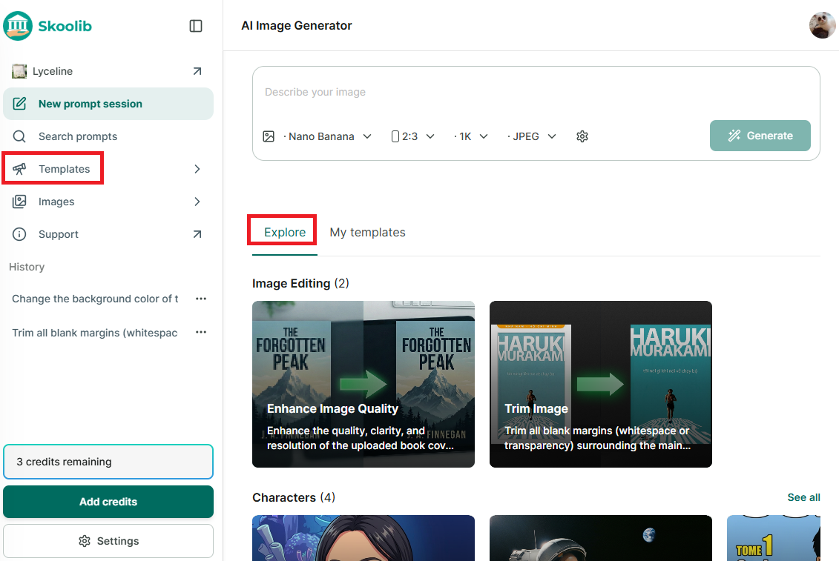Open 'Change the background color of t' history entry

pos(95,299)
